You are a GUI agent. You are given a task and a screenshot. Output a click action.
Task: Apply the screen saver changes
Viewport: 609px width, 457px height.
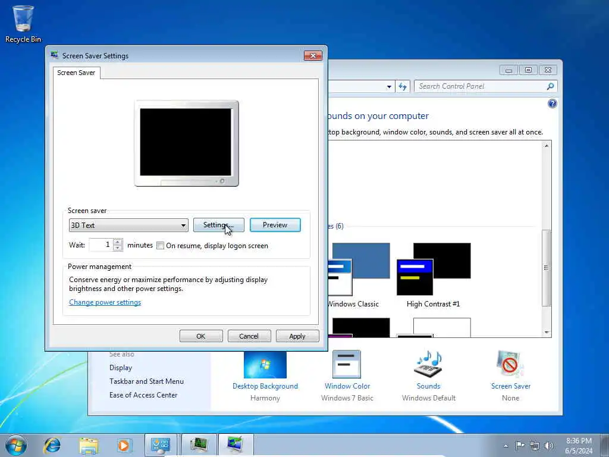297,336
